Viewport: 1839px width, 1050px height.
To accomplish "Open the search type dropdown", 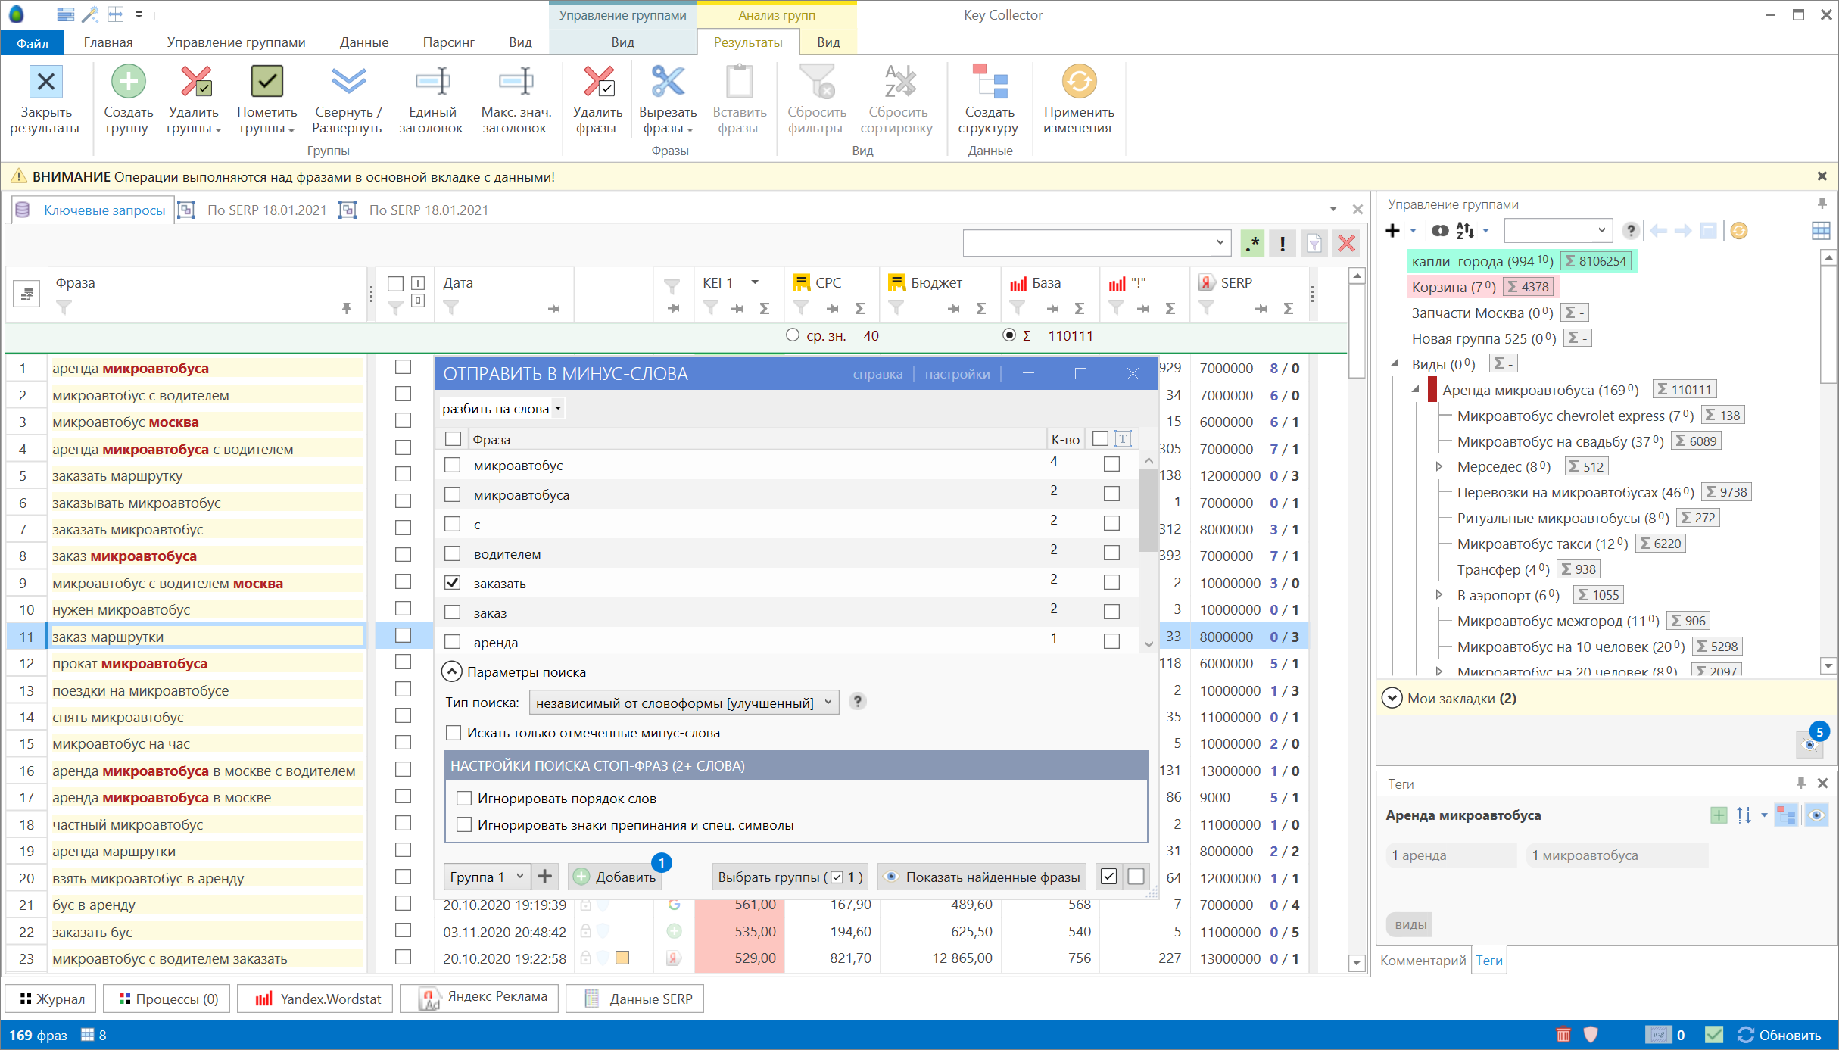I will pyautogui.click(x=683, y=703).
